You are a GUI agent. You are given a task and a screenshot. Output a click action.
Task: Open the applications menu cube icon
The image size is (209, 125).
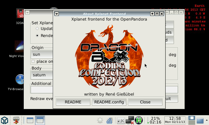click(4, 120)
